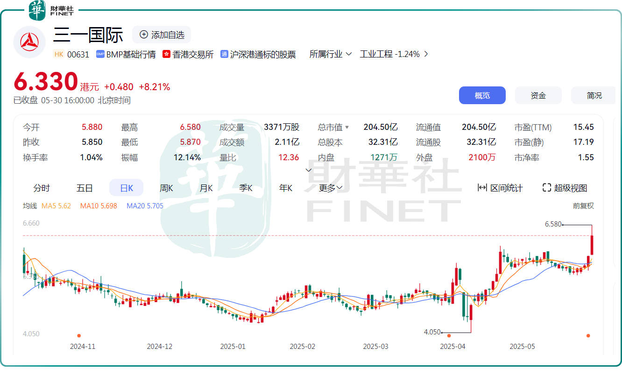The height and width of the screenshot is (376, 622).
Task: Click the 市盈(TTM) value 15.45
Action: pyautogui.click(x=584, y=127)
